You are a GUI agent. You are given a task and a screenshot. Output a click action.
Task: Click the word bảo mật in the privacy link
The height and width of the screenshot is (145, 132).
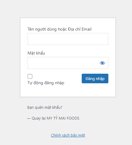(78, 135)
